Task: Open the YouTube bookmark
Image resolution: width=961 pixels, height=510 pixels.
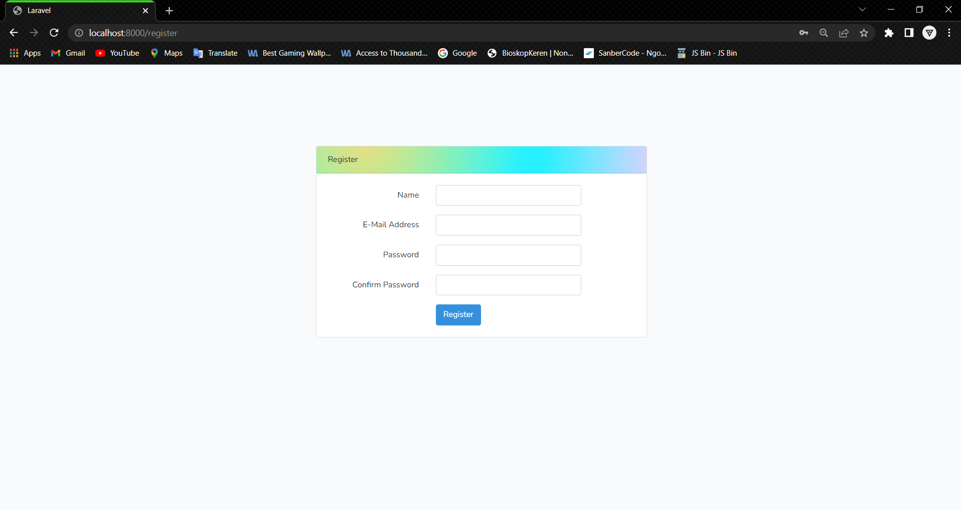Action: click(117, 53)
